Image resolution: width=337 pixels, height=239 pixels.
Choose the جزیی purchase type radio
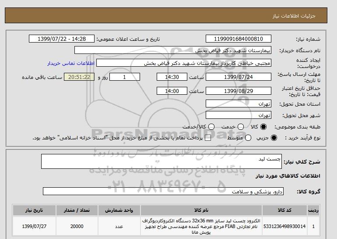pyautogui.click(x=274, y=138)
